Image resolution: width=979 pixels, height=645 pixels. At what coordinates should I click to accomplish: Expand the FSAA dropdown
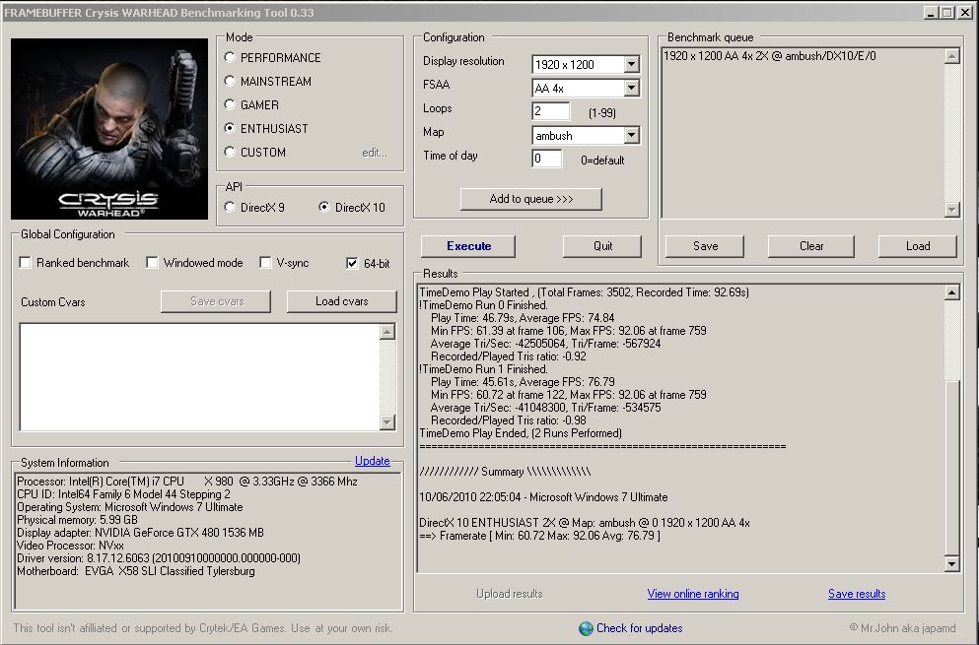click(x=631, y=88)
